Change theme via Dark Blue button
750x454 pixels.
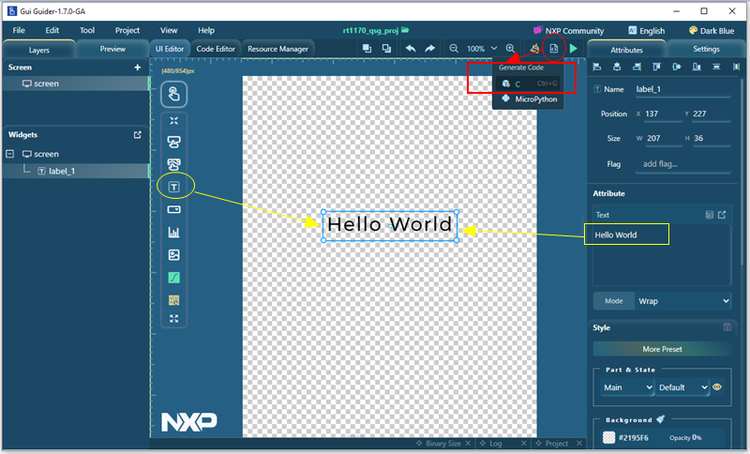tap(712, 31)
